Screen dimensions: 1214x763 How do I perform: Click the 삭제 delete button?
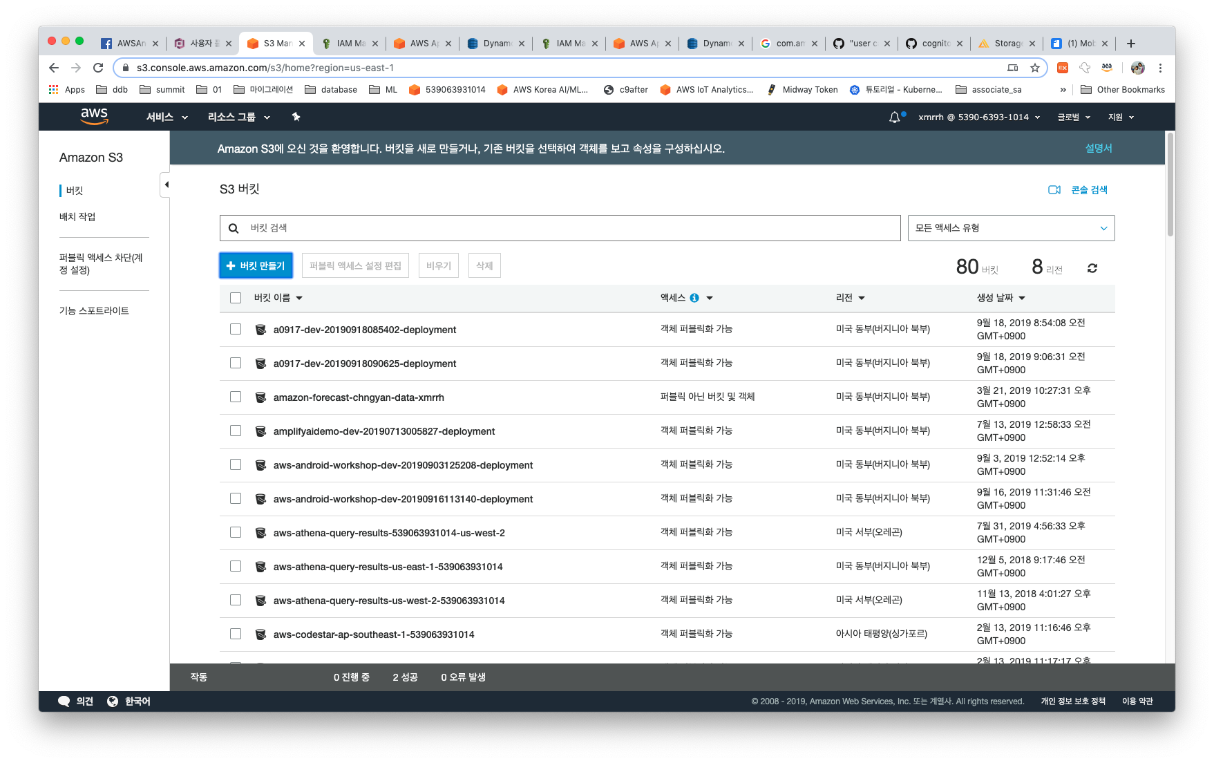tap(484, 265)
